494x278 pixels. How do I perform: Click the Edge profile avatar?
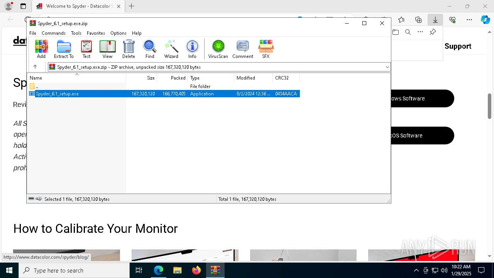[x=8, y=6]
